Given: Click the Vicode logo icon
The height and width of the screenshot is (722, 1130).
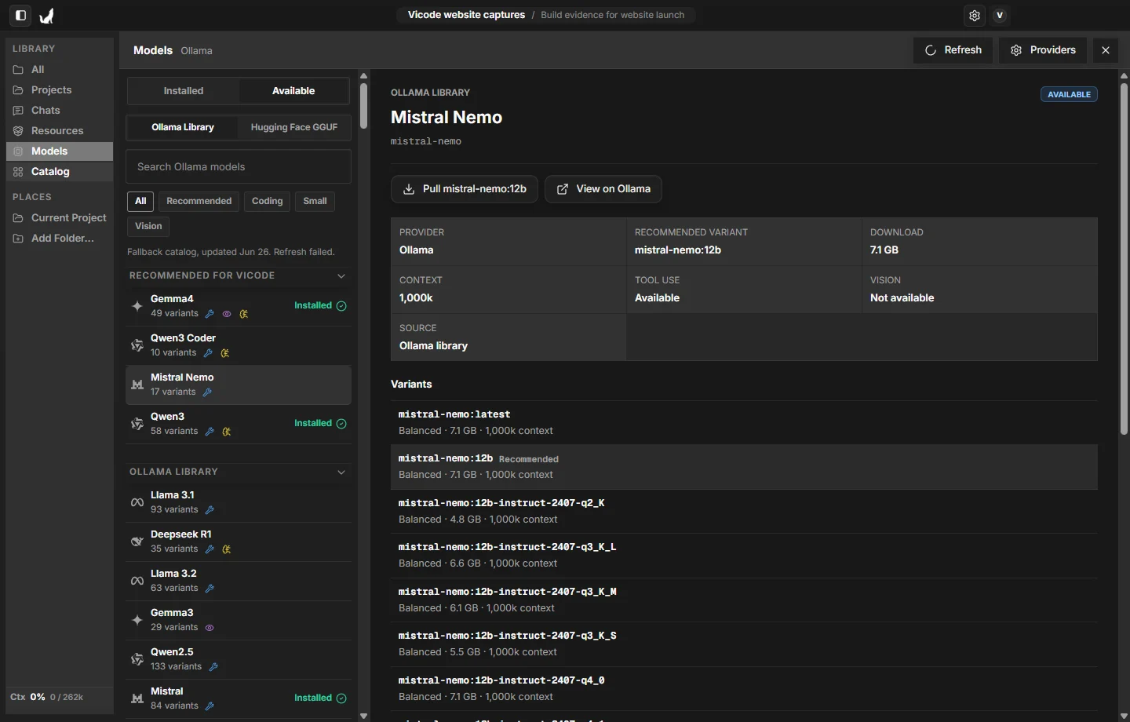Looking at the screenshot, I should (47, 15).
